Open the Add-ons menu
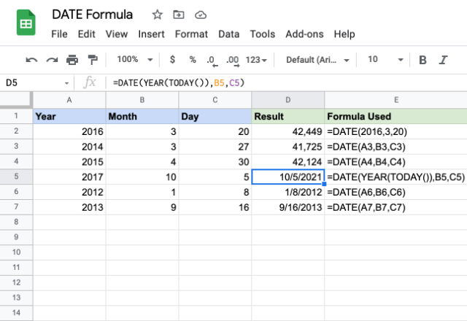467x321 pixels. click(304, 34)
